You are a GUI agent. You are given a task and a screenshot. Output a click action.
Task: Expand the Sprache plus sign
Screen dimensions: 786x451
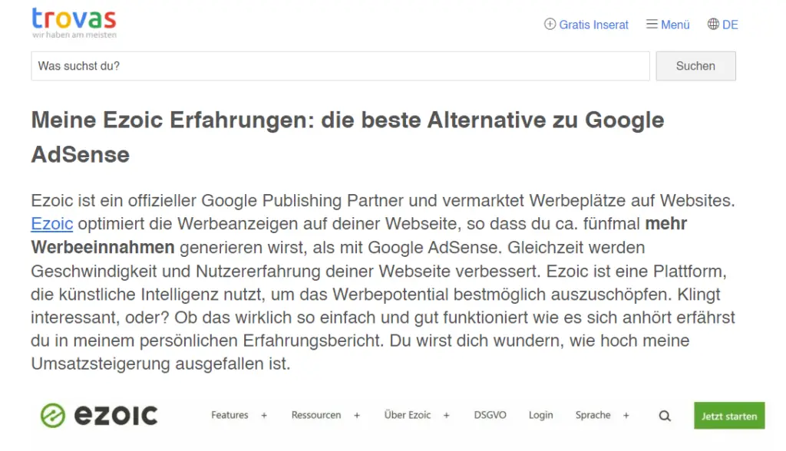626,416
